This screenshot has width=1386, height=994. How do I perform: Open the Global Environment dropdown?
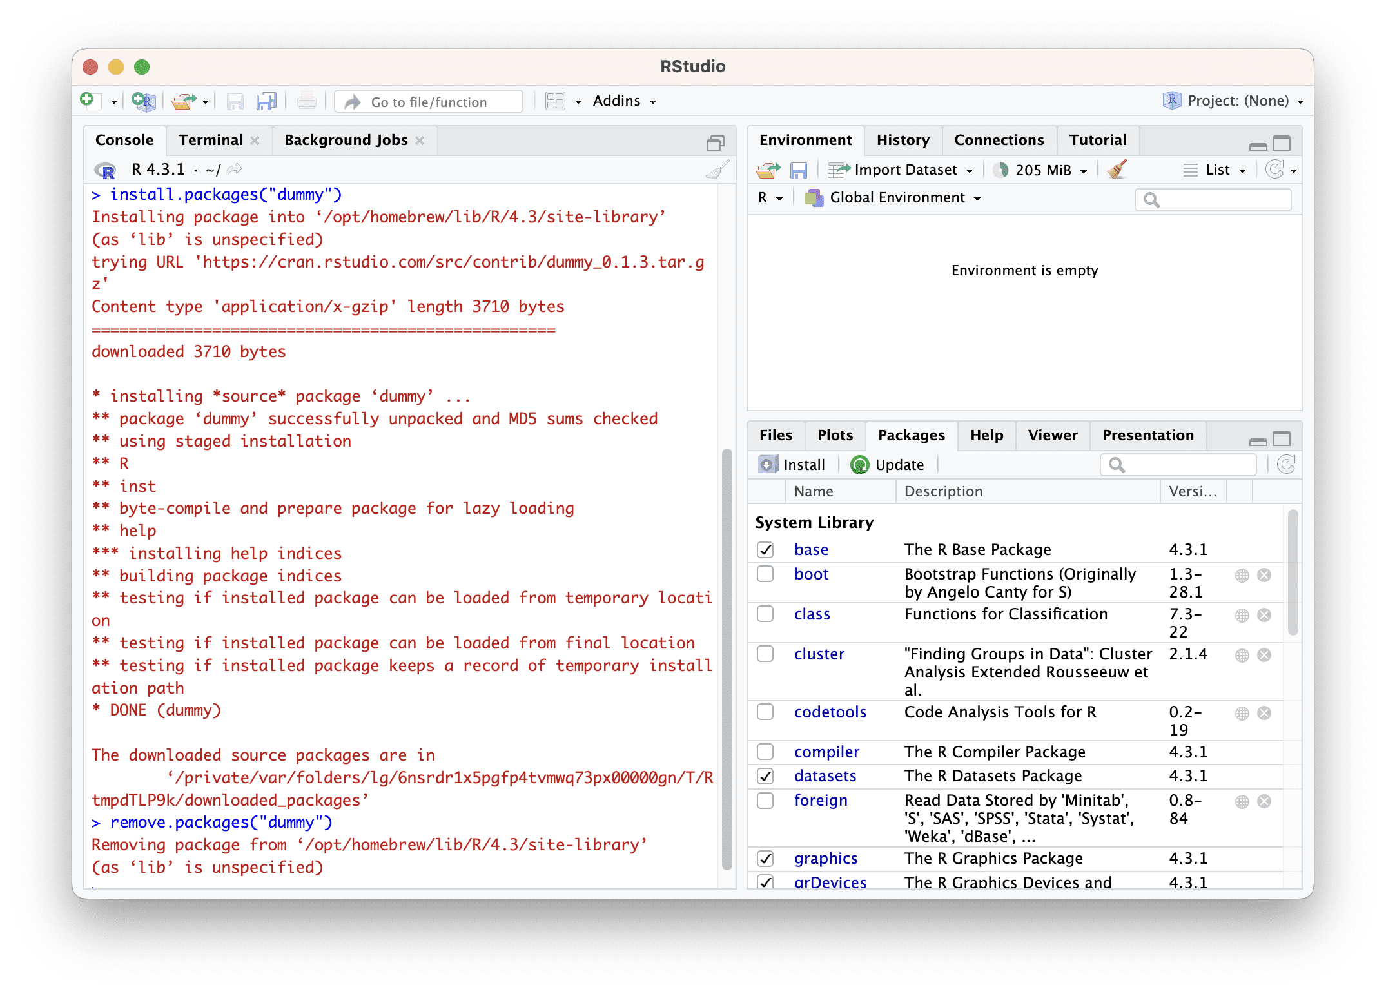tap(893, 198)
